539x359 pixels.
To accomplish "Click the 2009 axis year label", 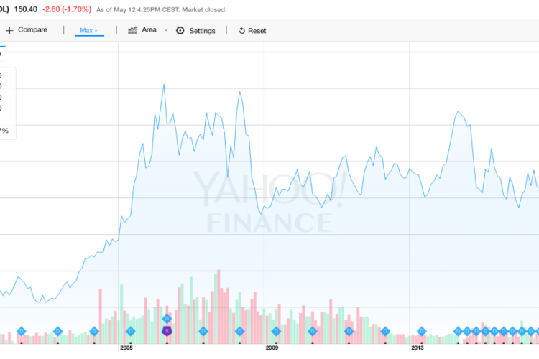I will coord(272,348).
